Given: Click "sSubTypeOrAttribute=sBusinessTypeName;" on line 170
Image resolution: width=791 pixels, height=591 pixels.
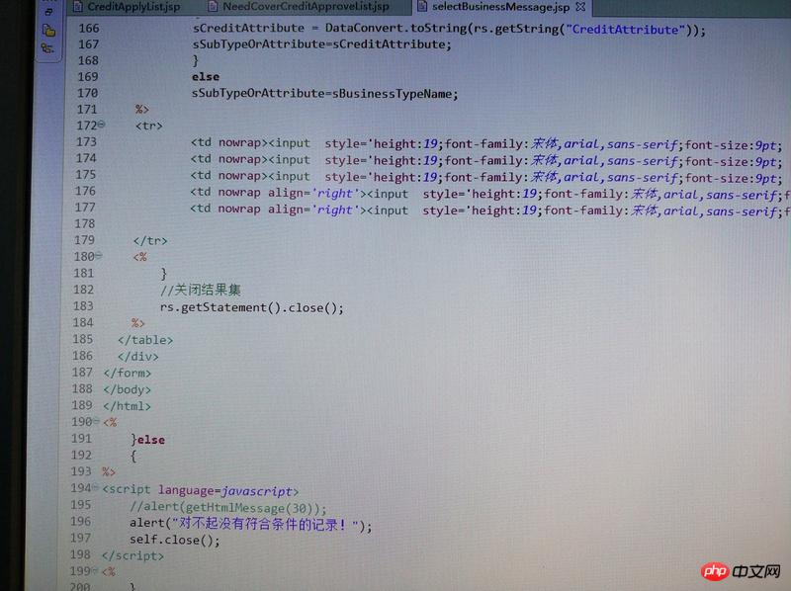Looking at the screenshot, I should pos(325,93).
